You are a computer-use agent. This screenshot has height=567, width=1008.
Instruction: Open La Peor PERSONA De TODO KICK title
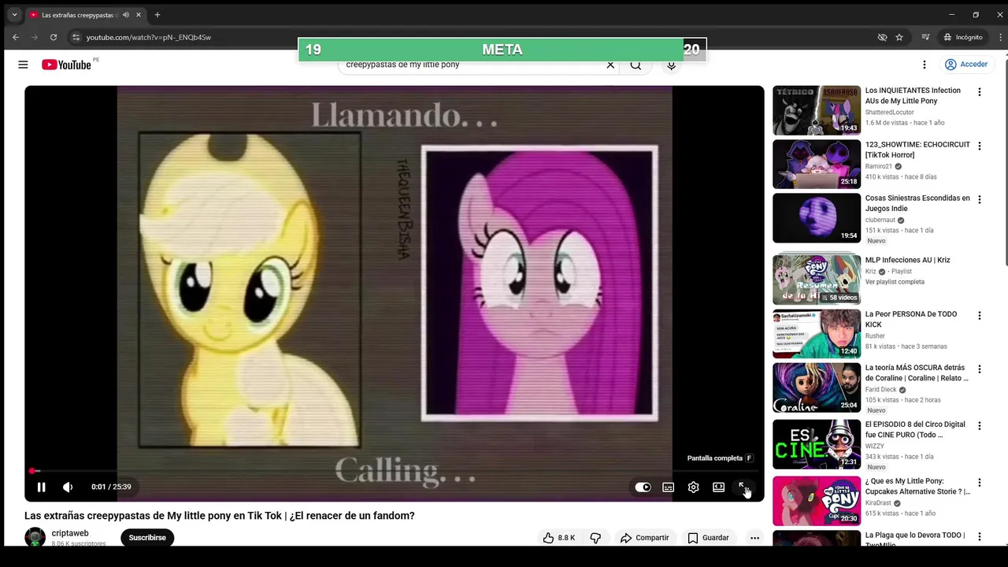coord(911,319)
